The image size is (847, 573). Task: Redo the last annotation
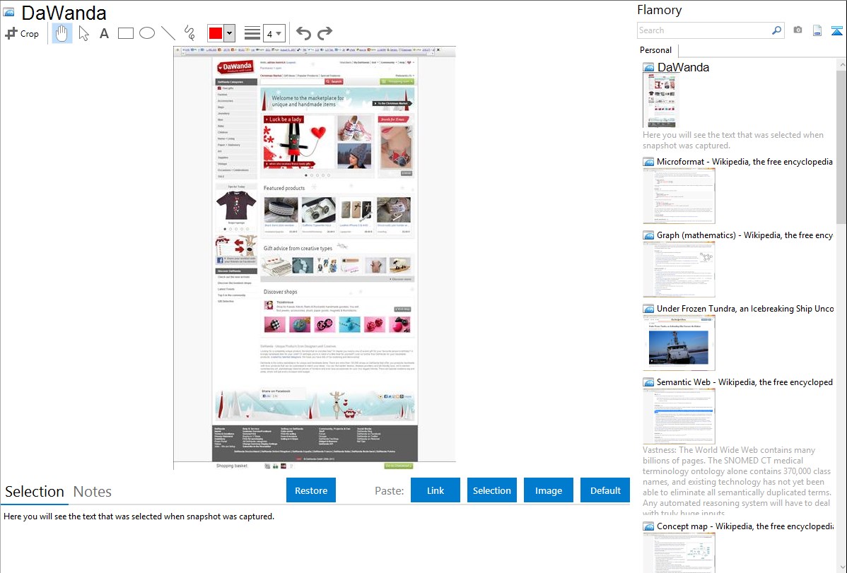click(x=325, y=33)
